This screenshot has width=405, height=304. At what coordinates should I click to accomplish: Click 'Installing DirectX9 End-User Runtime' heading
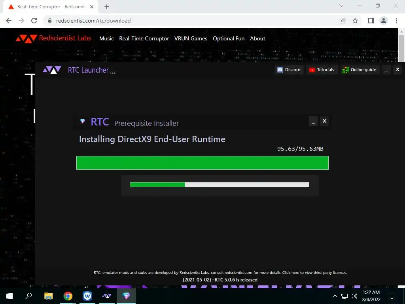(x=152, y=139)
